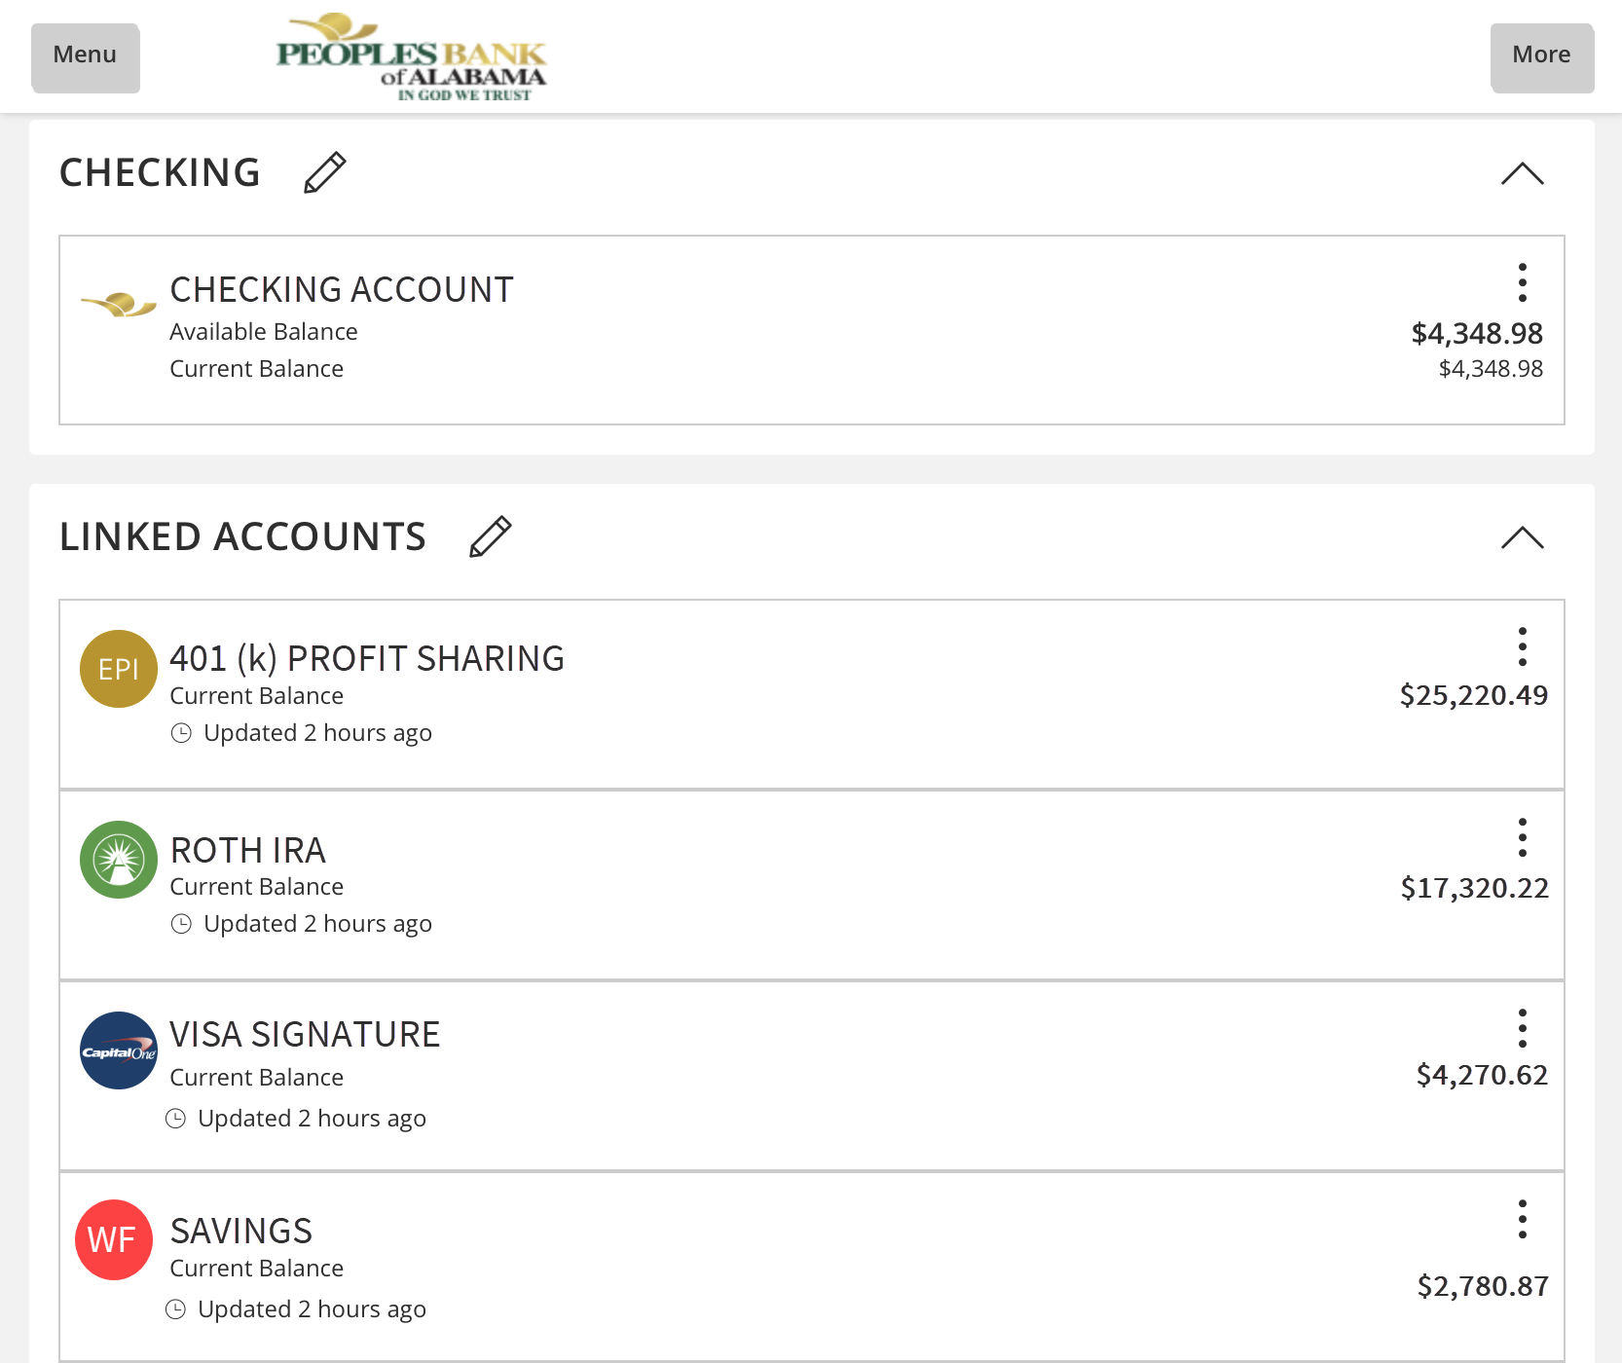Open the Menu button

click(86, 58)
